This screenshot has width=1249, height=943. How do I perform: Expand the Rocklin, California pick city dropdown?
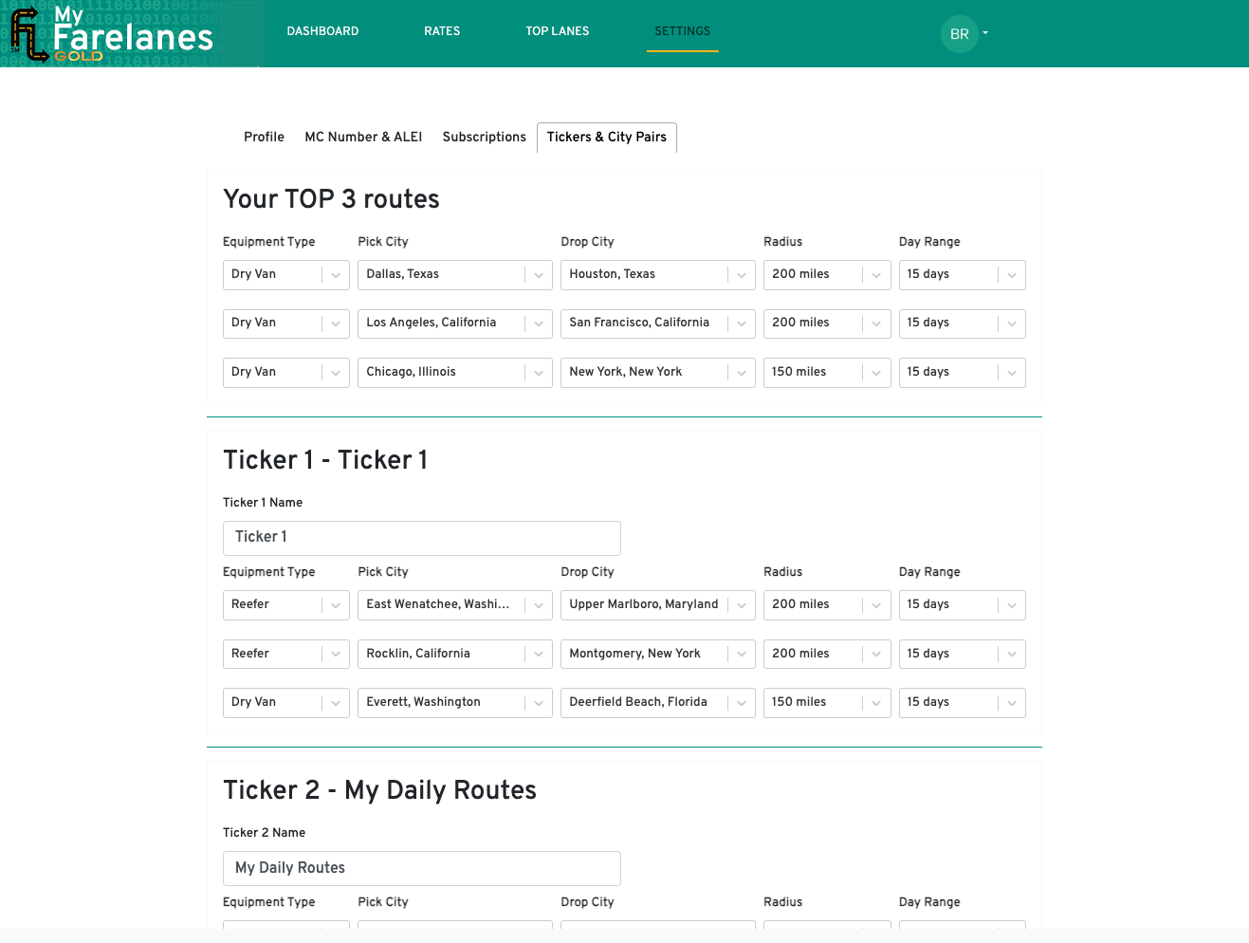[x=455, y=654]
